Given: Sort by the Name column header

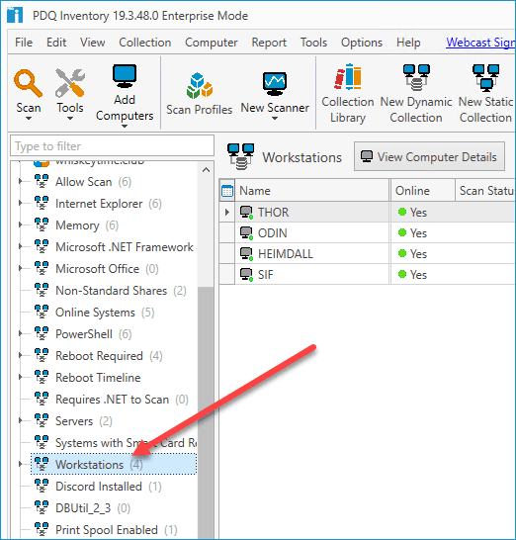Looking at the screenshot, I should click(x=312, y=191).
